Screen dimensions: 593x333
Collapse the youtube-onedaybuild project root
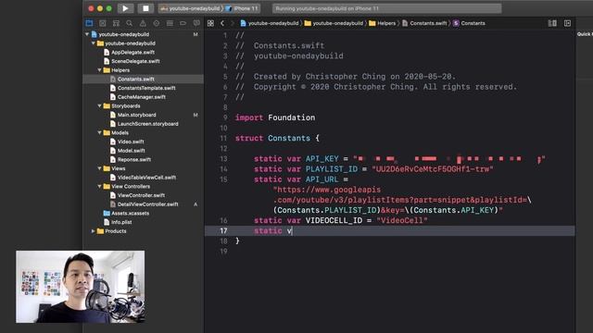[x=87, y=34]
